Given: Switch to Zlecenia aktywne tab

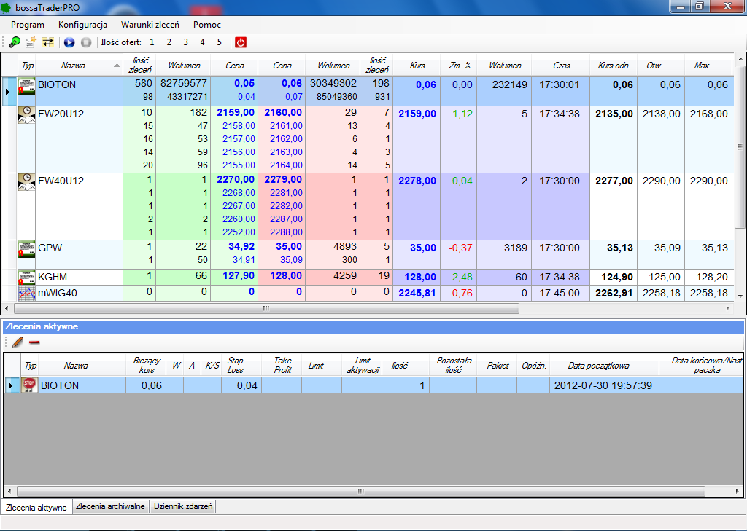Looking at the screenshot, I should [x=36, y=507].
